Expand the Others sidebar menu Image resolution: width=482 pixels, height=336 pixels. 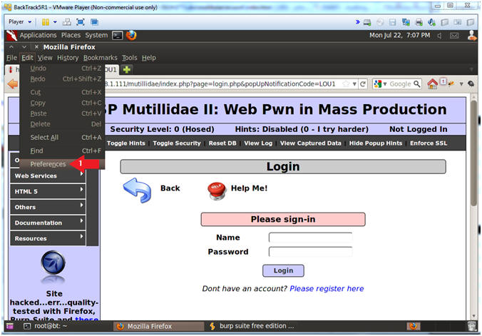(48, 207)
